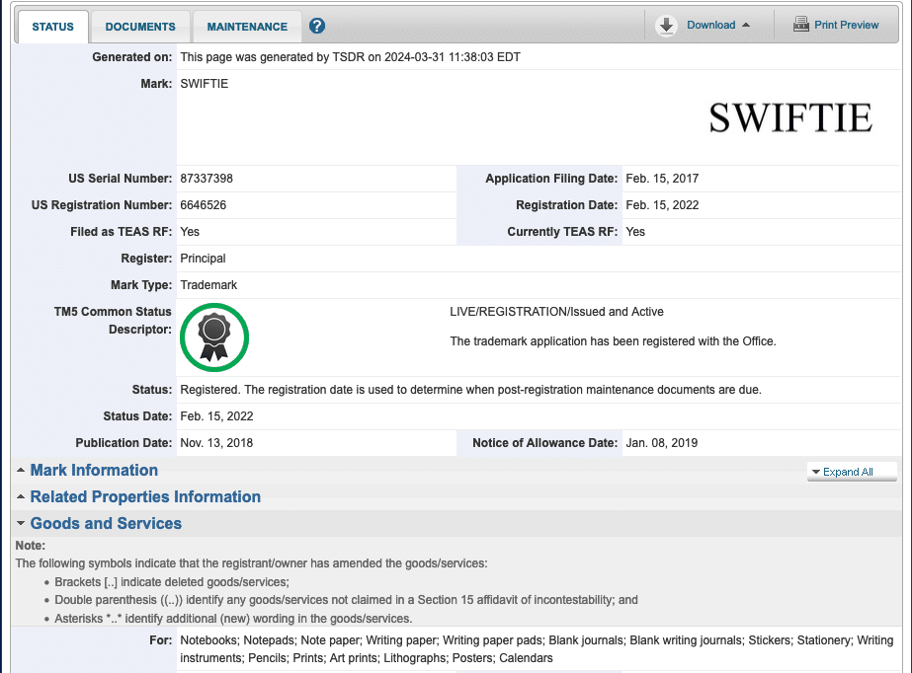Viewport: 912px width, 673px height.
Task: Click the Asterisks additional wording note
Action: (x=233, y=619)
